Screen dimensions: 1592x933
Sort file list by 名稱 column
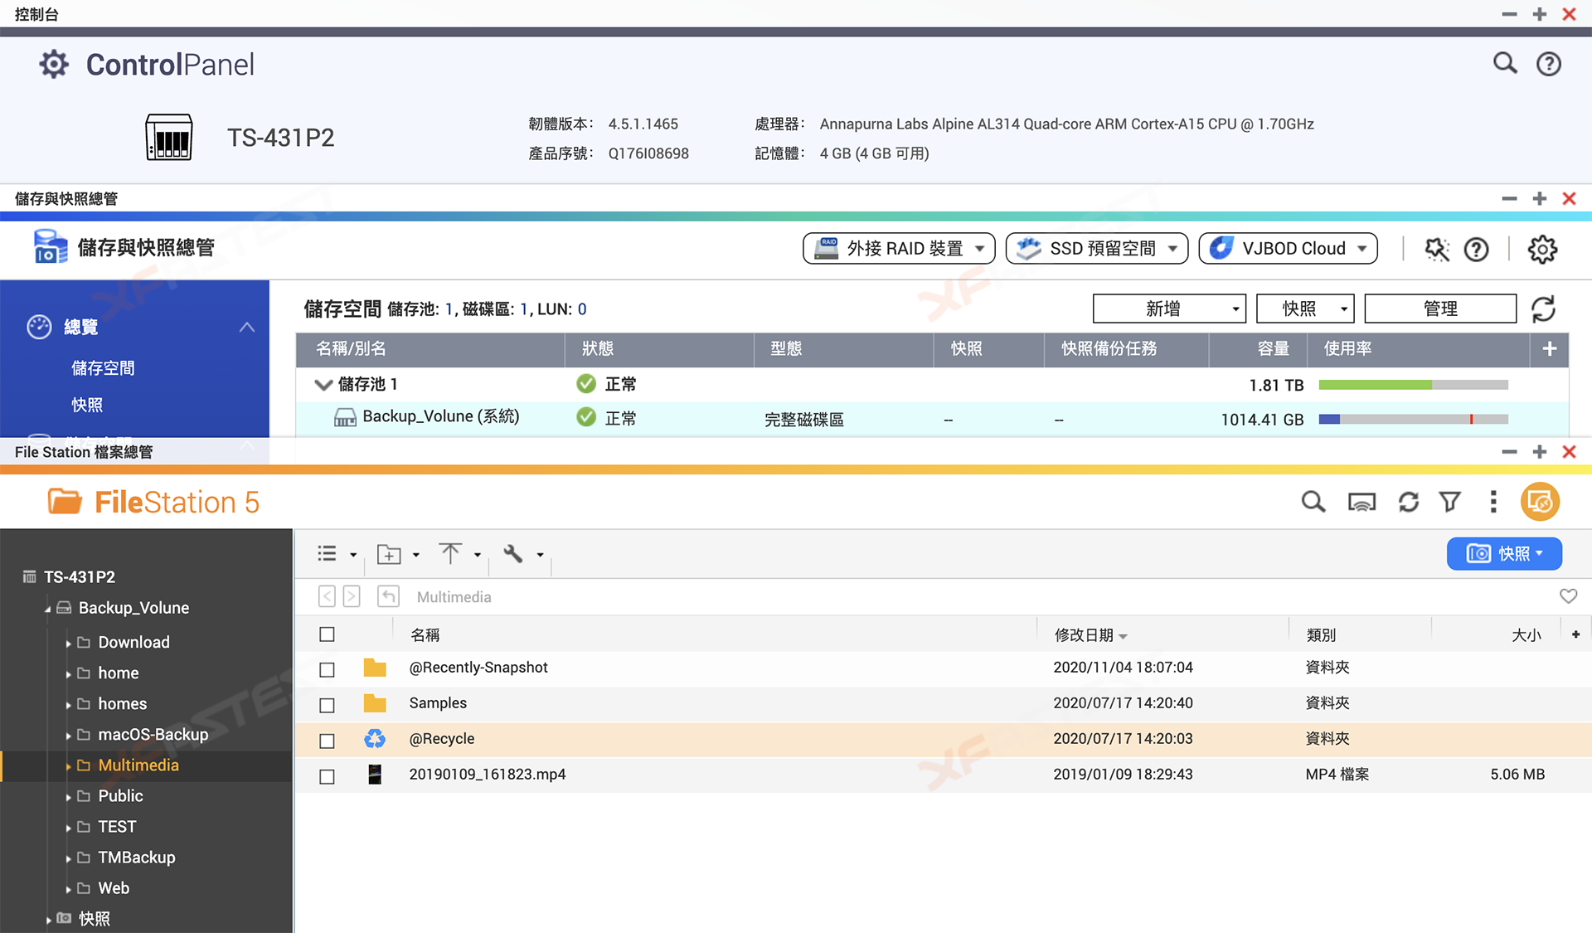point(425,635)
